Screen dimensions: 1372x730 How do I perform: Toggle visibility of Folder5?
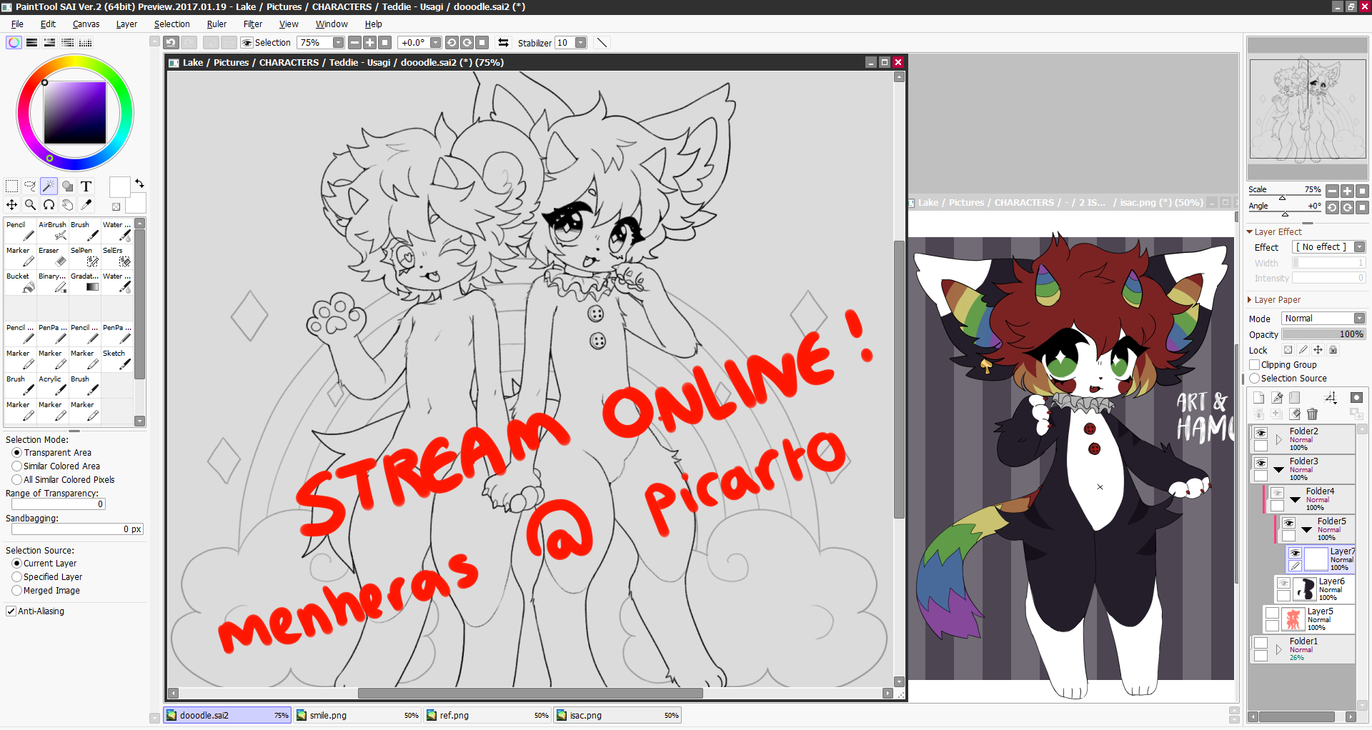(x=1288, y=524)
